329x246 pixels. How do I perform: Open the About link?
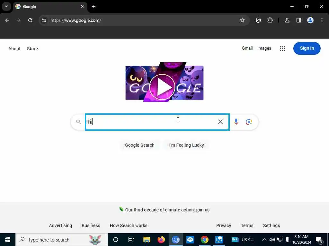tap(14, 49)
